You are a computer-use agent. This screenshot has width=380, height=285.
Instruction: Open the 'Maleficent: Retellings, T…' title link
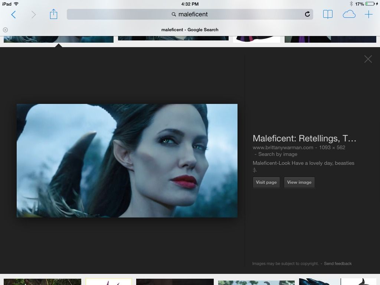coord(304,138)
